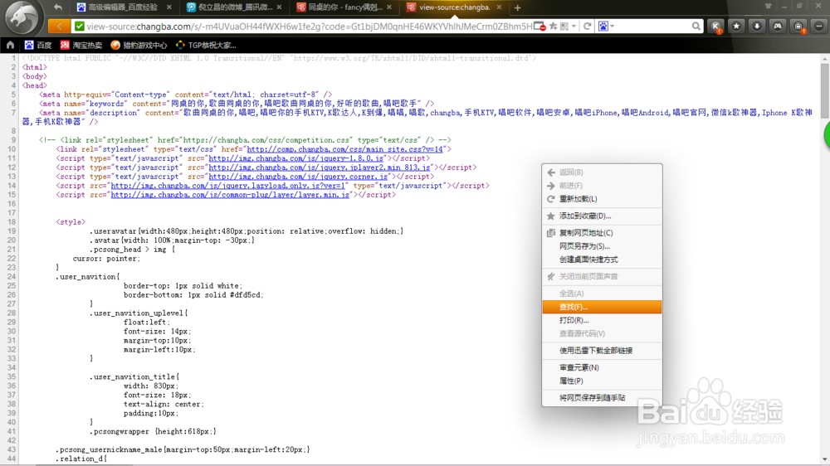Click the home icon in bookmarks bar
The height and width of the screenshot is (466, 830).
click(x=10, y=45)
